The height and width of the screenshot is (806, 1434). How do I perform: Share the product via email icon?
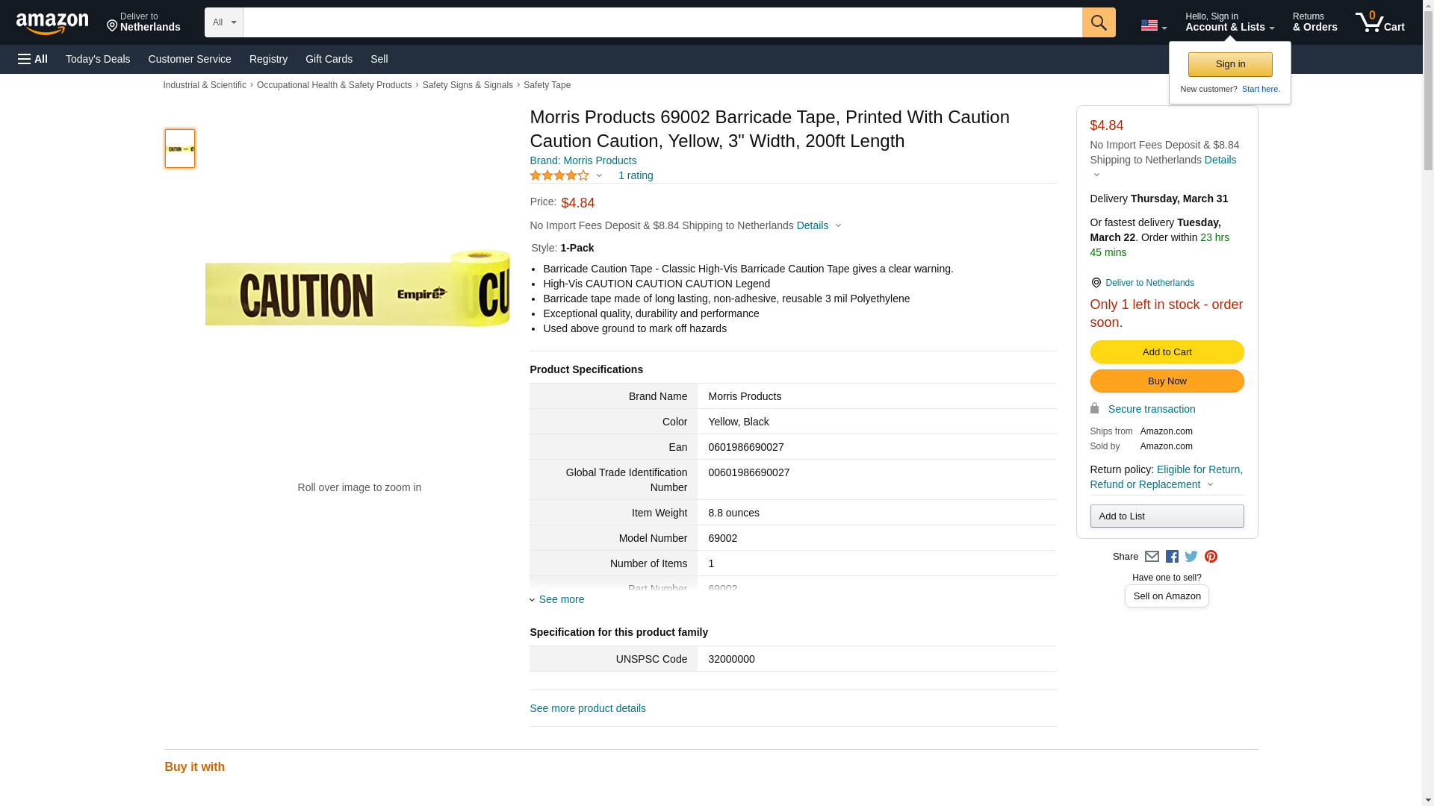pyautogui.click(x=1152, y=557)
